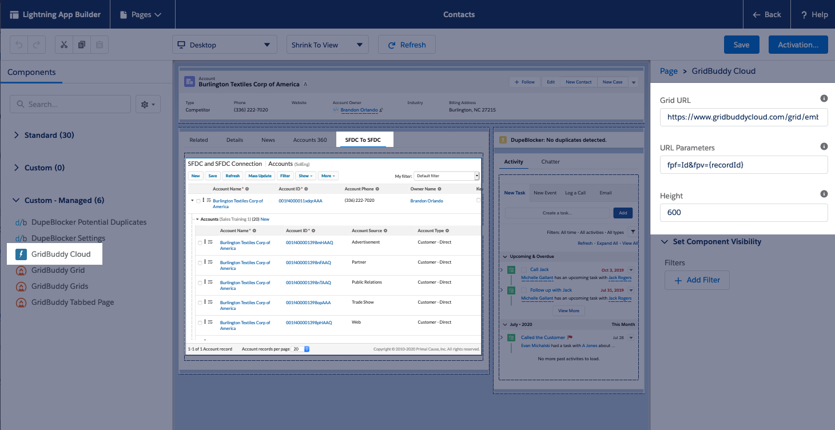Select the New Event activity tab
Screen dimensions: 835x430
(x=545, y=193)
